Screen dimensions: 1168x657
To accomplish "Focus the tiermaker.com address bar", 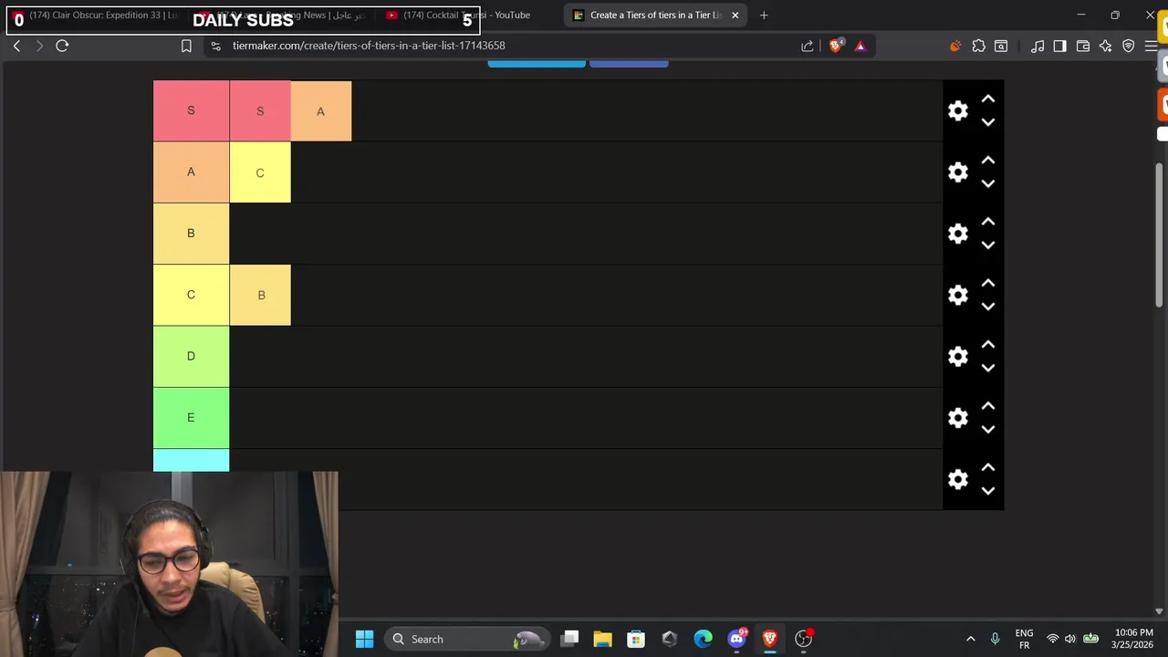I will [x=369, y=46].
